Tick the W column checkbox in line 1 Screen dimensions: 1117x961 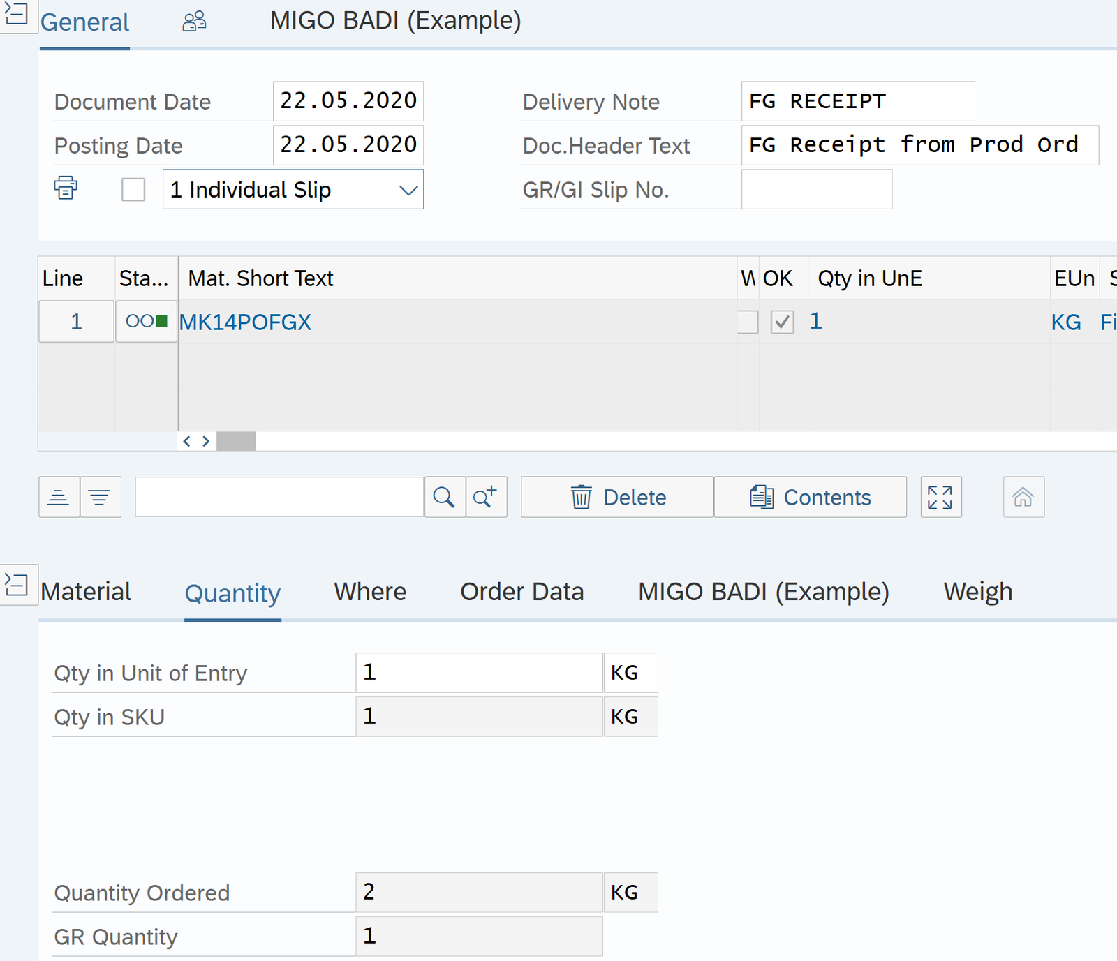pyautogui.click(x=747, y=322)
